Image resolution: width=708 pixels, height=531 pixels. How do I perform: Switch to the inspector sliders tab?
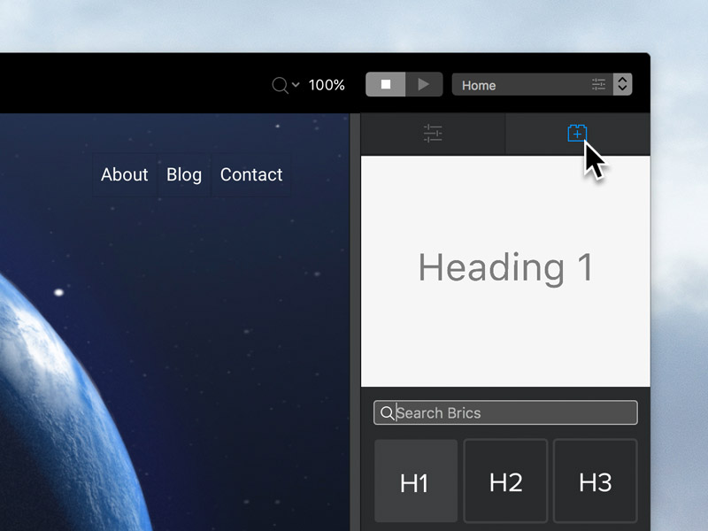coord(433,134)
